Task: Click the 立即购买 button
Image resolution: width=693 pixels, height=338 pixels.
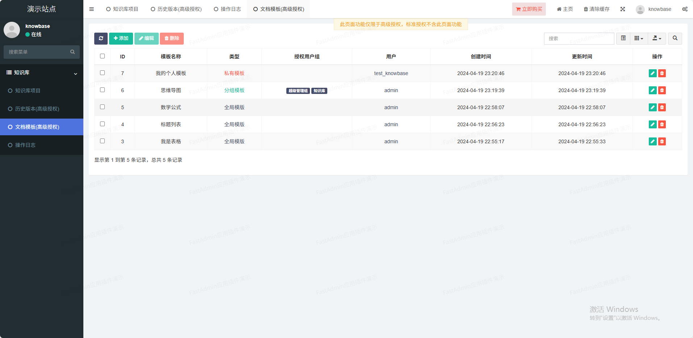Action: [x=529, y=9]
